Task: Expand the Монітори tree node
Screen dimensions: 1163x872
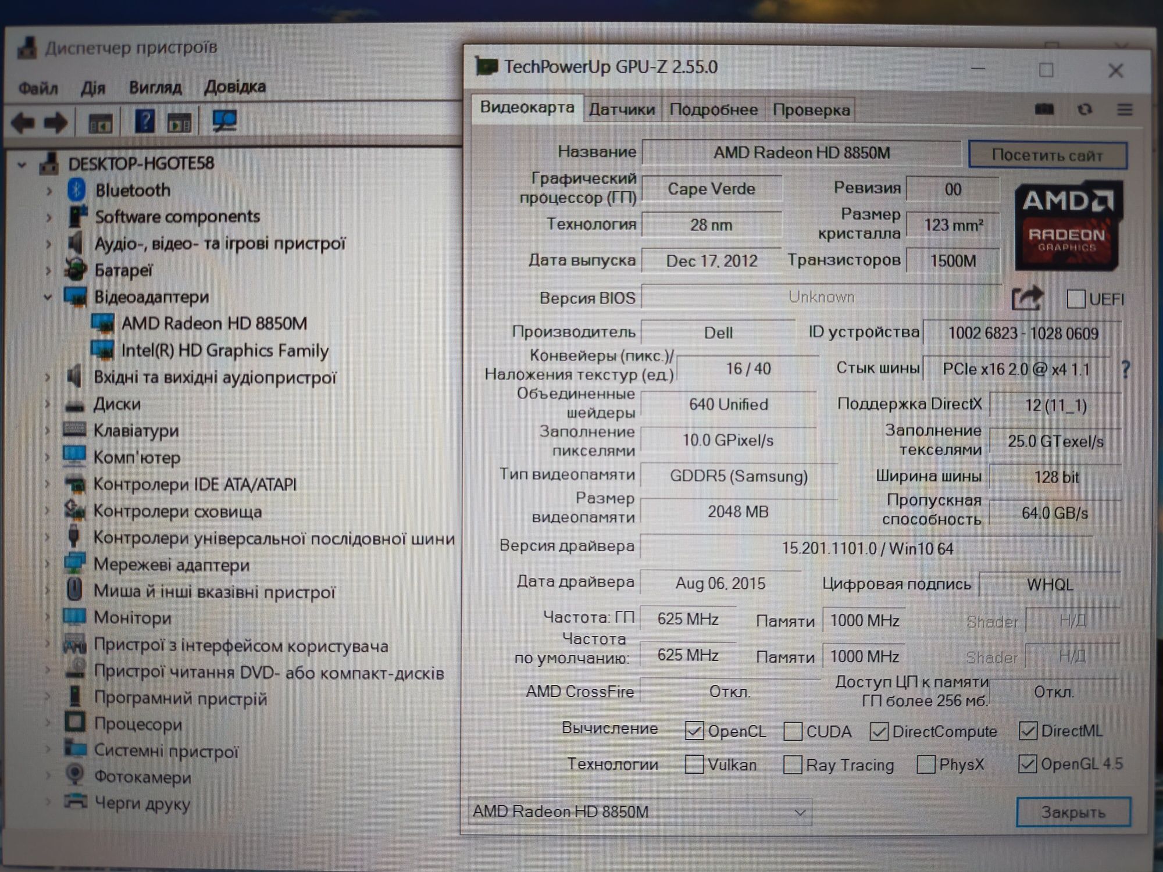Action: tap(48, 617)
